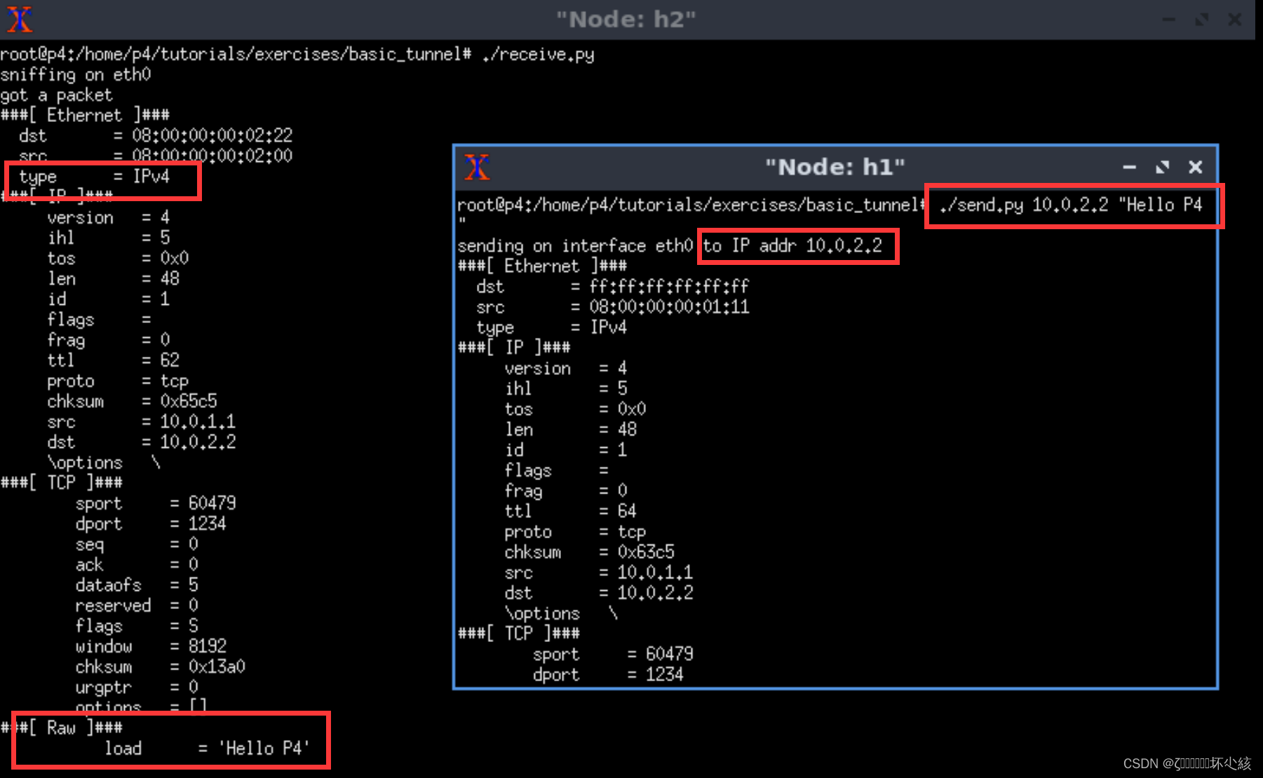Click ihl value 5 in h2 terminal
This screenshot has width=1263, height=778.
(166, 238)
